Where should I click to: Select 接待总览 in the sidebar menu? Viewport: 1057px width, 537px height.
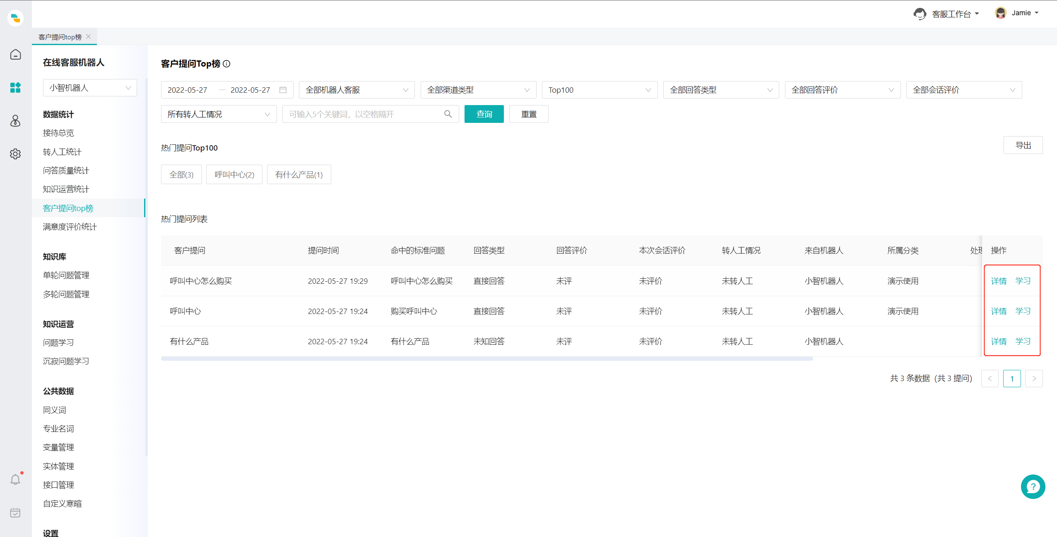(58, 133)
